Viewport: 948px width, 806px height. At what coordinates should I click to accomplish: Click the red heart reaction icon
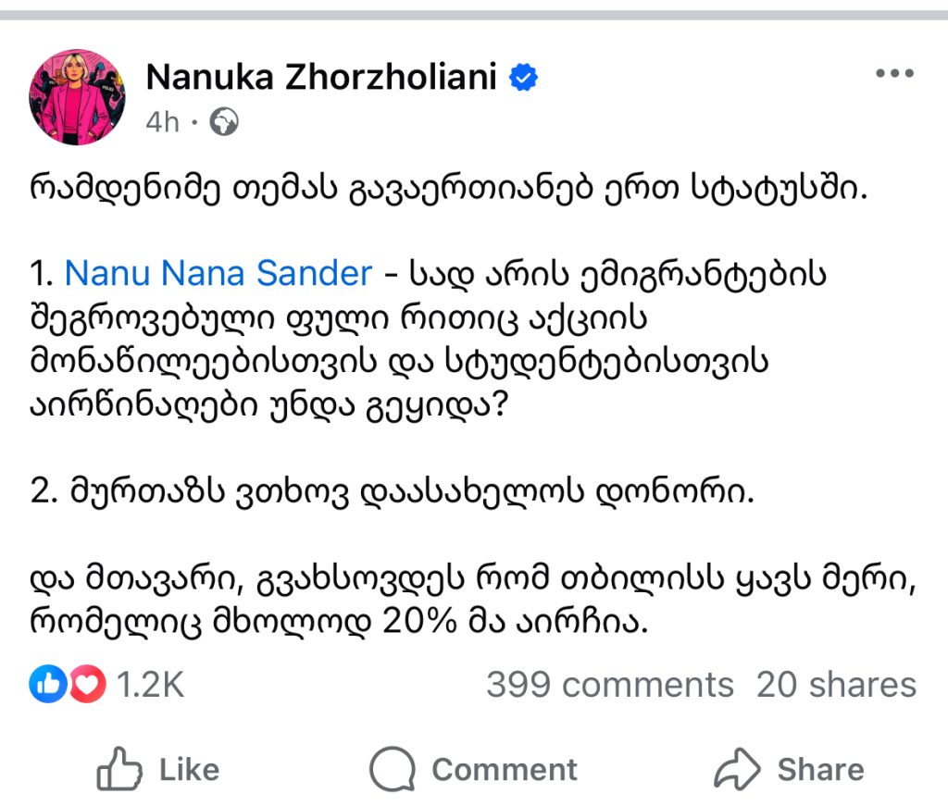[86, 685]
